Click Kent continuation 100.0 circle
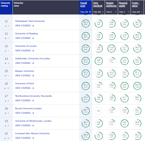 click(137, 86)
